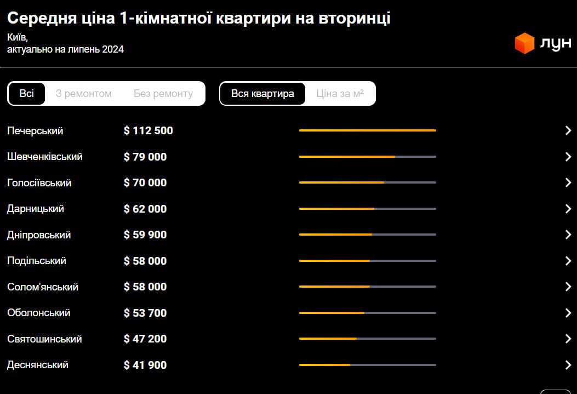Select the Вся квартира tab
Image resolution: width=577 pixels, height=394 pixels.
pyautogui.click(x=262, y=93)
